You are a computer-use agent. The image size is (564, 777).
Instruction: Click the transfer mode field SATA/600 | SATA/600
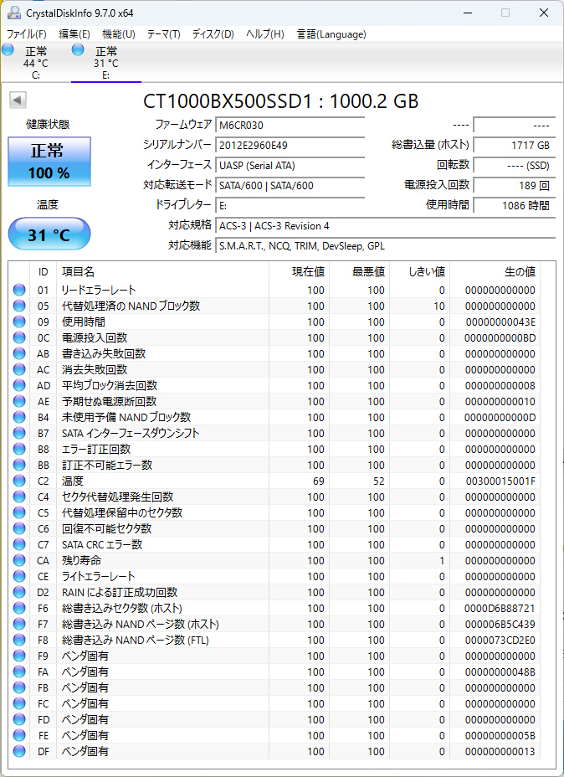click(290, 185)
